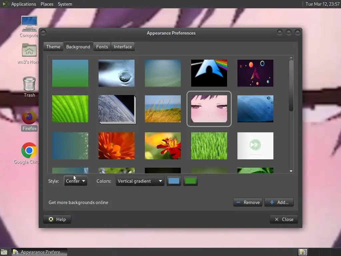
Task: Open the Computer desktop icon
Action: click(x=29, y=26)
